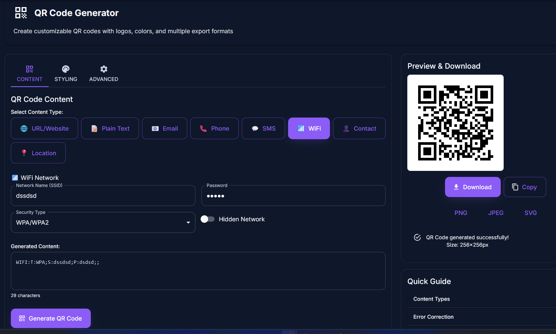Click the WiFi Network heading signal icon
556x334 pixels.
tap(15, 178)
